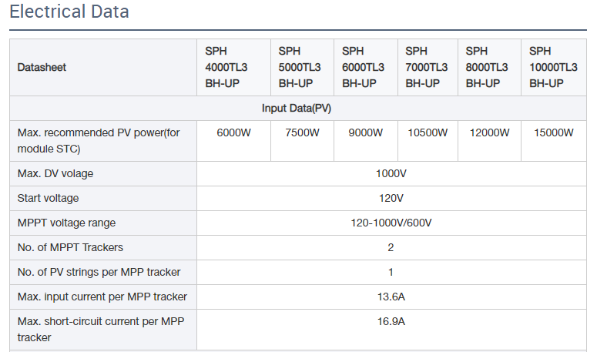
Task: Select the 12000W power value
Action: [x=489, y=132]
